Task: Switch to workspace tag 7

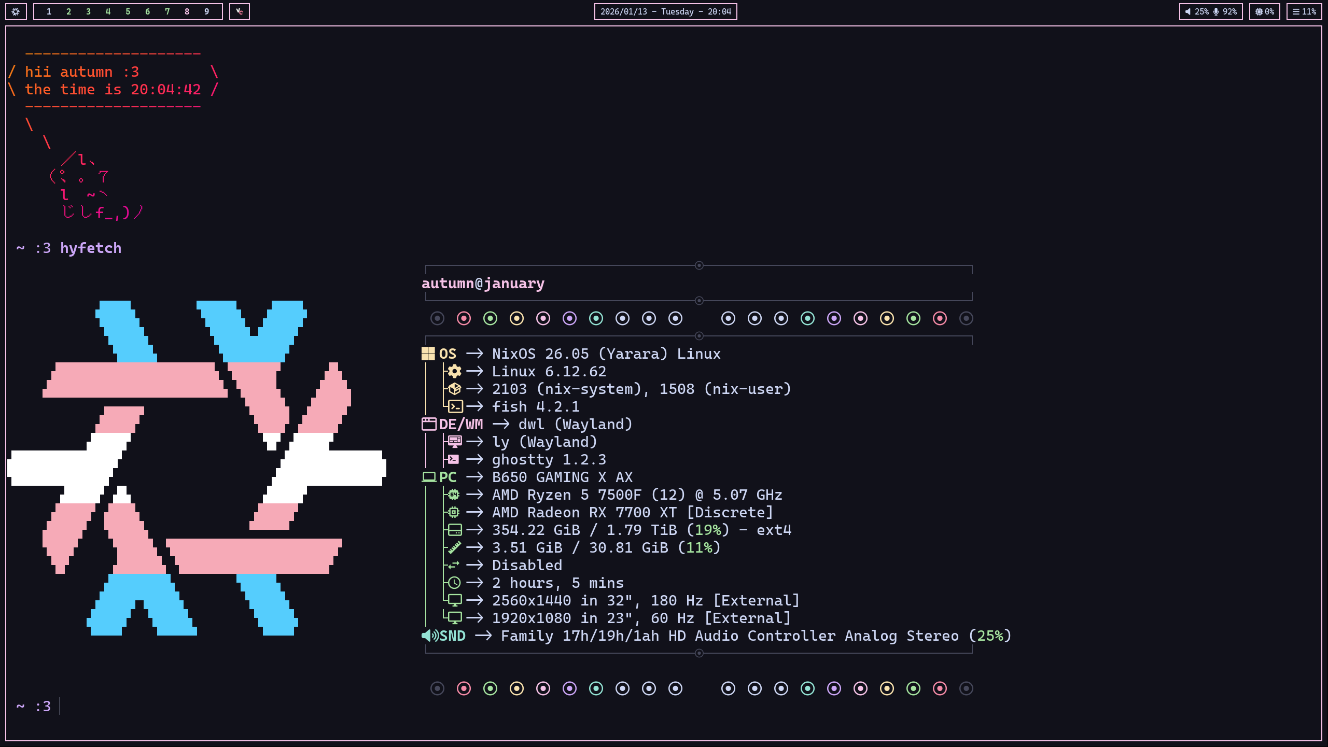Action: pos(167,11)
